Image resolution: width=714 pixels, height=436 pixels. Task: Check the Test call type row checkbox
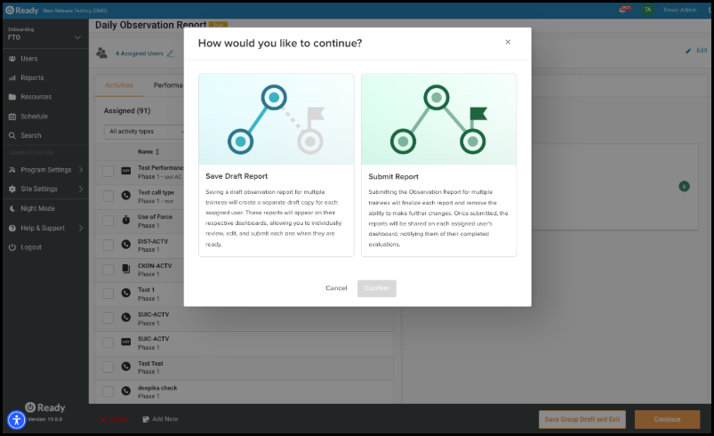point(108,197)
